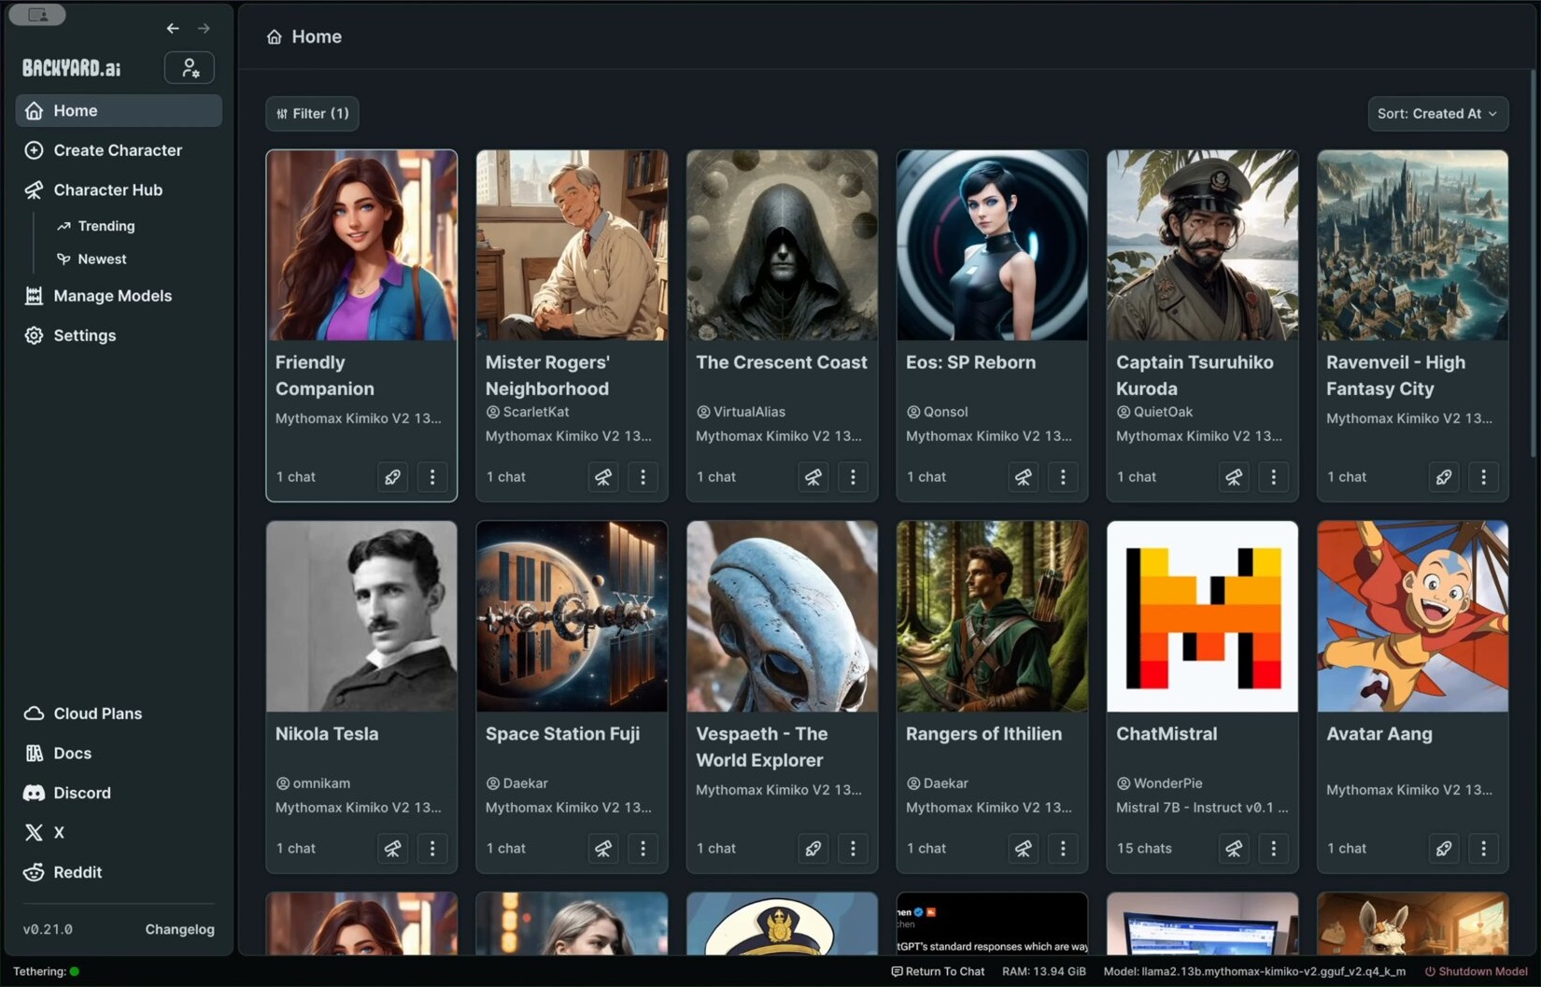Screen dimensions: 1541x987
Task: Open the Filter (1) options
Action: point(312,114)
